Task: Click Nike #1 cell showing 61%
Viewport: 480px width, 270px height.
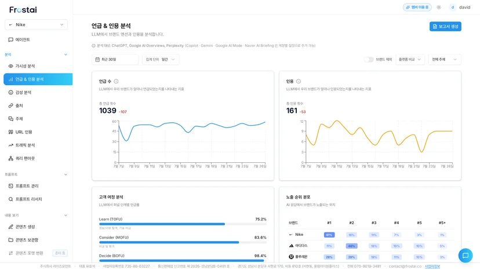Action: pos(329,235)
